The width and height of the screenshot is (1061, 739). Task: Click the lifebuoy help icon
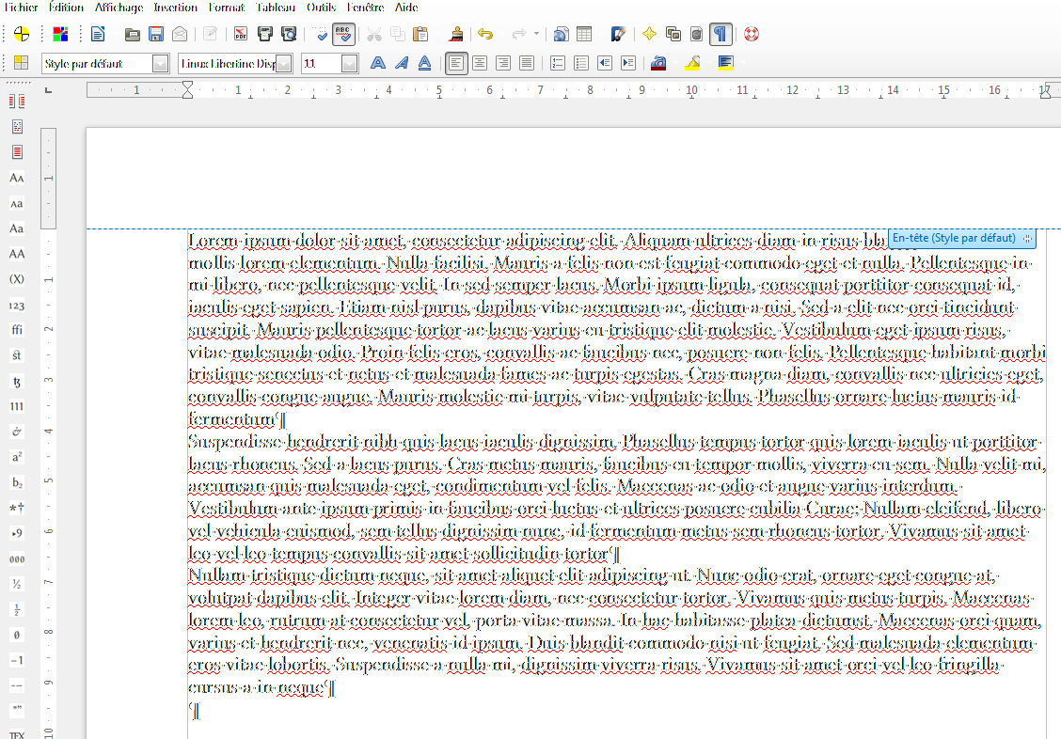[x=751, y=35]
